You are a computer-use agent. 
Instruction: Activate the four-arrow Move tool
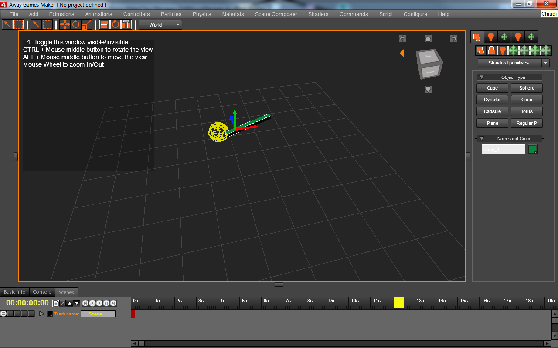[x=65, y=24]
